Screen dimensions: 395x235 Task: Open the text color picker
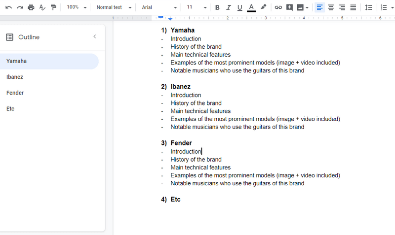pyautogui.click(x=251, y=8)
